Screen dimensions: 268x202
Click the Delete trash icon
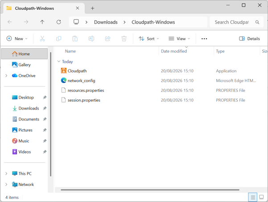(124, 39)
